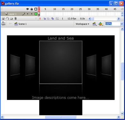Delete layer with trash icon
Image resolution: width=125 pixels, height=120 pixels.
15,19
